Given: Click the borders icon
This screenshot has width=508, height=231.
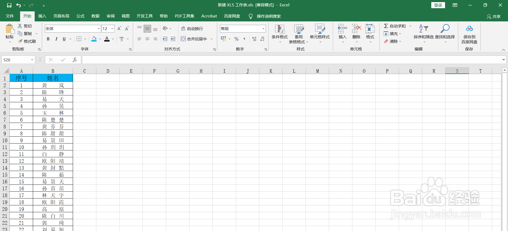Looking at the screenshot, I should 79,39.
